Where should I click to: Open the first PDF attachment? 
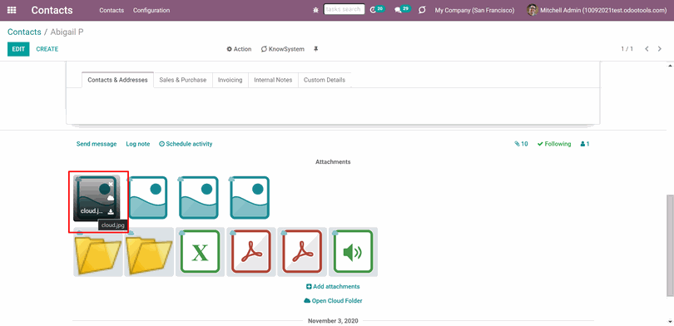tap(251, 252)
